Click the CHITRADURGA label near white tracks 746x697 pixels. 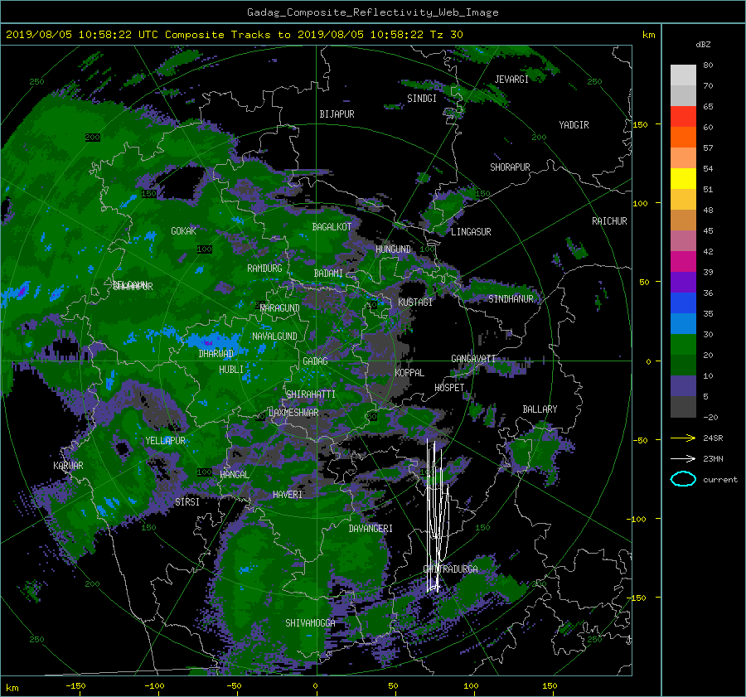450,569
